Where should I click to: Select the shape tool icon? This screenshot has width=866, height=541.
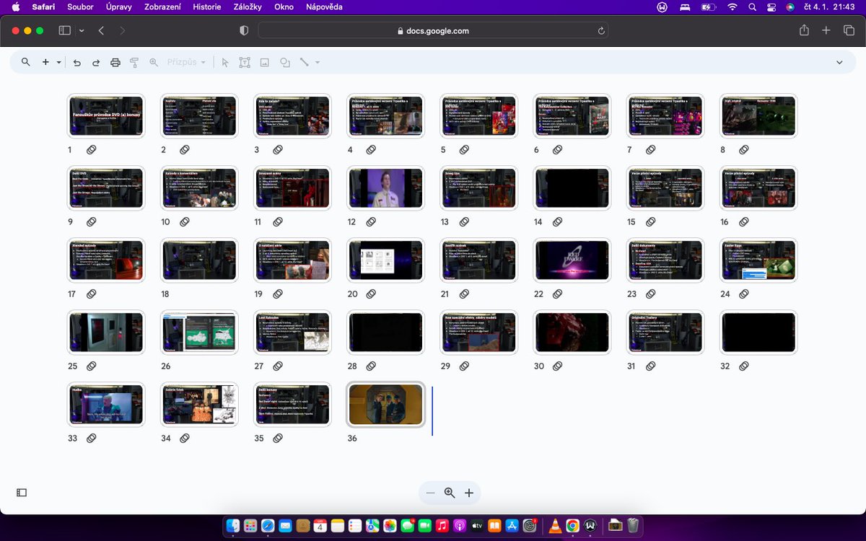pyautogui.click(x=285, y=63)
